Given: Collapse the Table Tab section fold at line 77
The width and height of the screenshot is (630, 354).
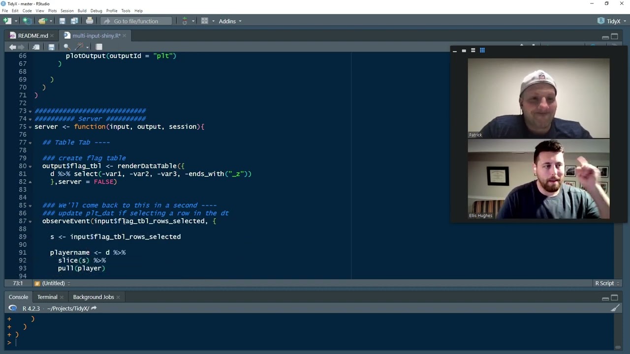Looking at the screenshot, I should click(30, 143).
